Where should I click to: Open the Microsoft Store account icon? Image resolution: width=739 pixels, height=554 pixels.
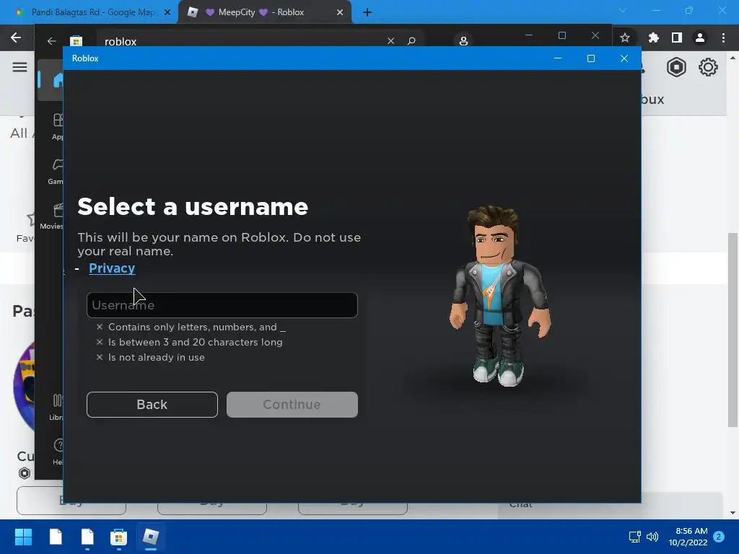point(463,41)
